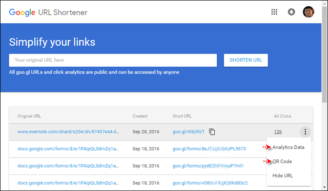Screen dimensions: 328x191
Task: Click the All Clicks column header
Action: point(283,116)
